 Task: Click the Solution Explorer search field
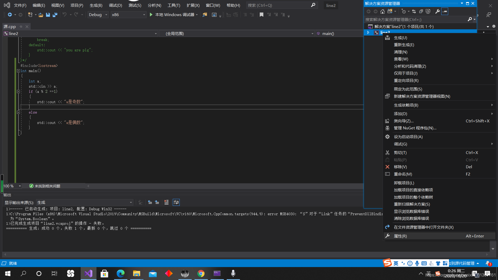(x=416, y=19)
